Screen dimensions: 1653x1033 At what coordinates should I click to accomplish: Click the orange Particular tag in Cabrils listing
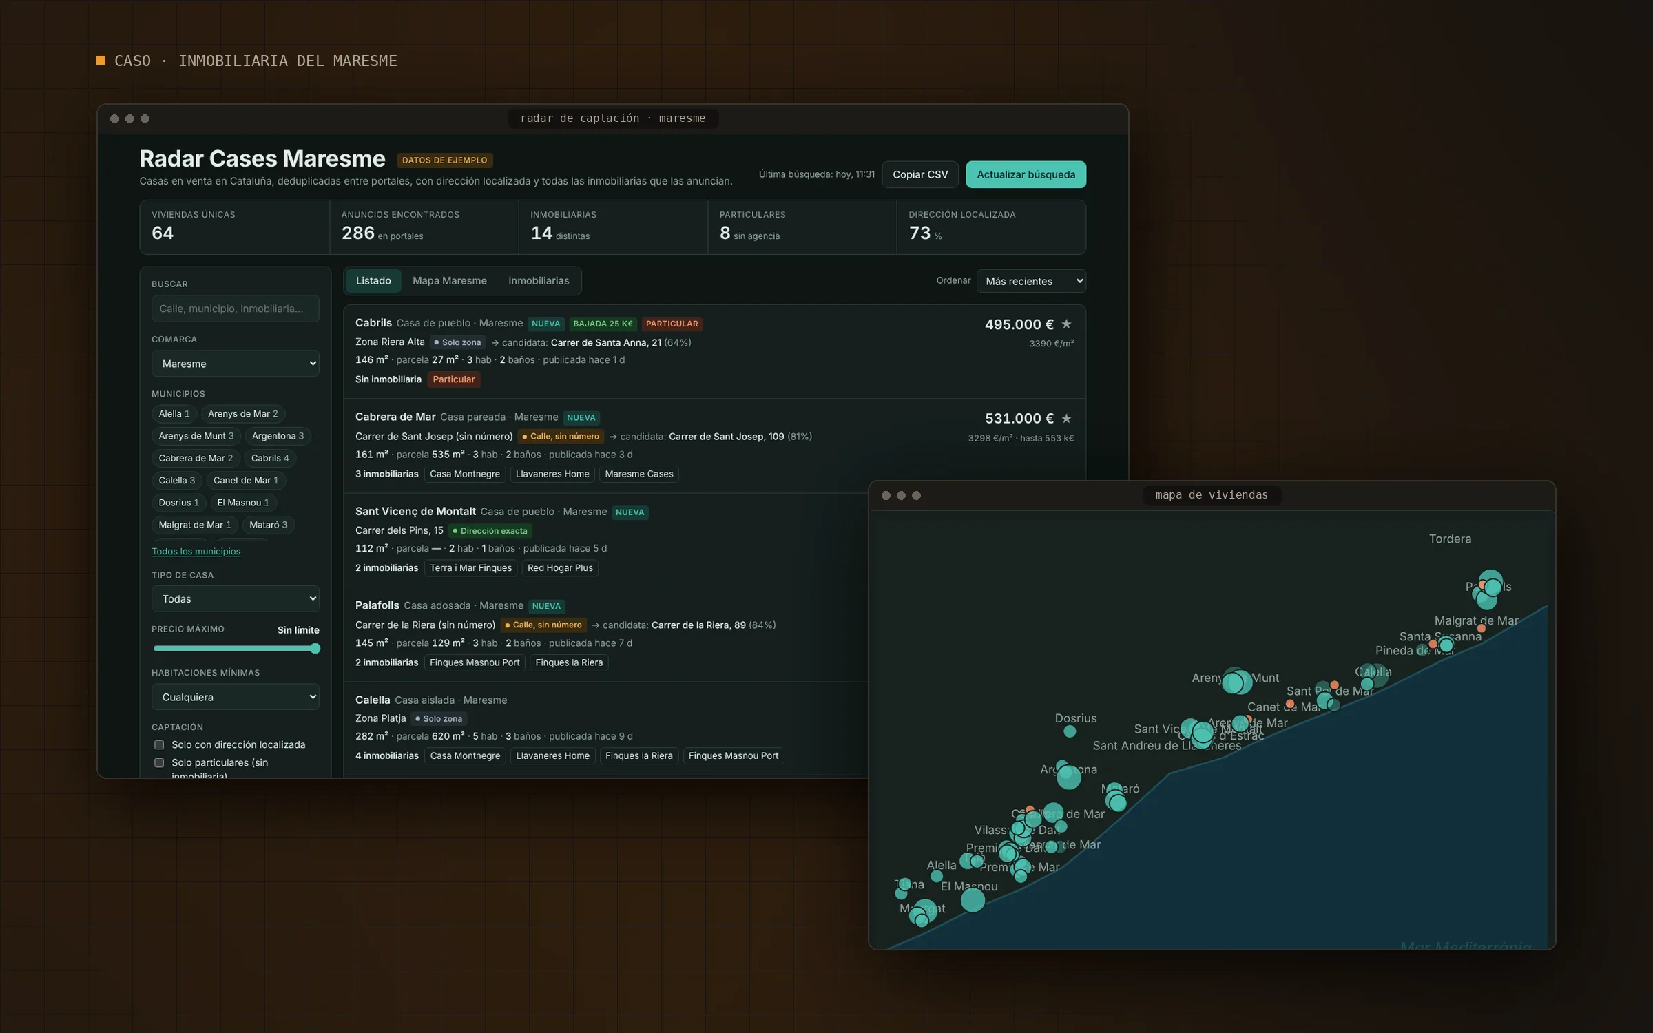(x=453, y=379)
